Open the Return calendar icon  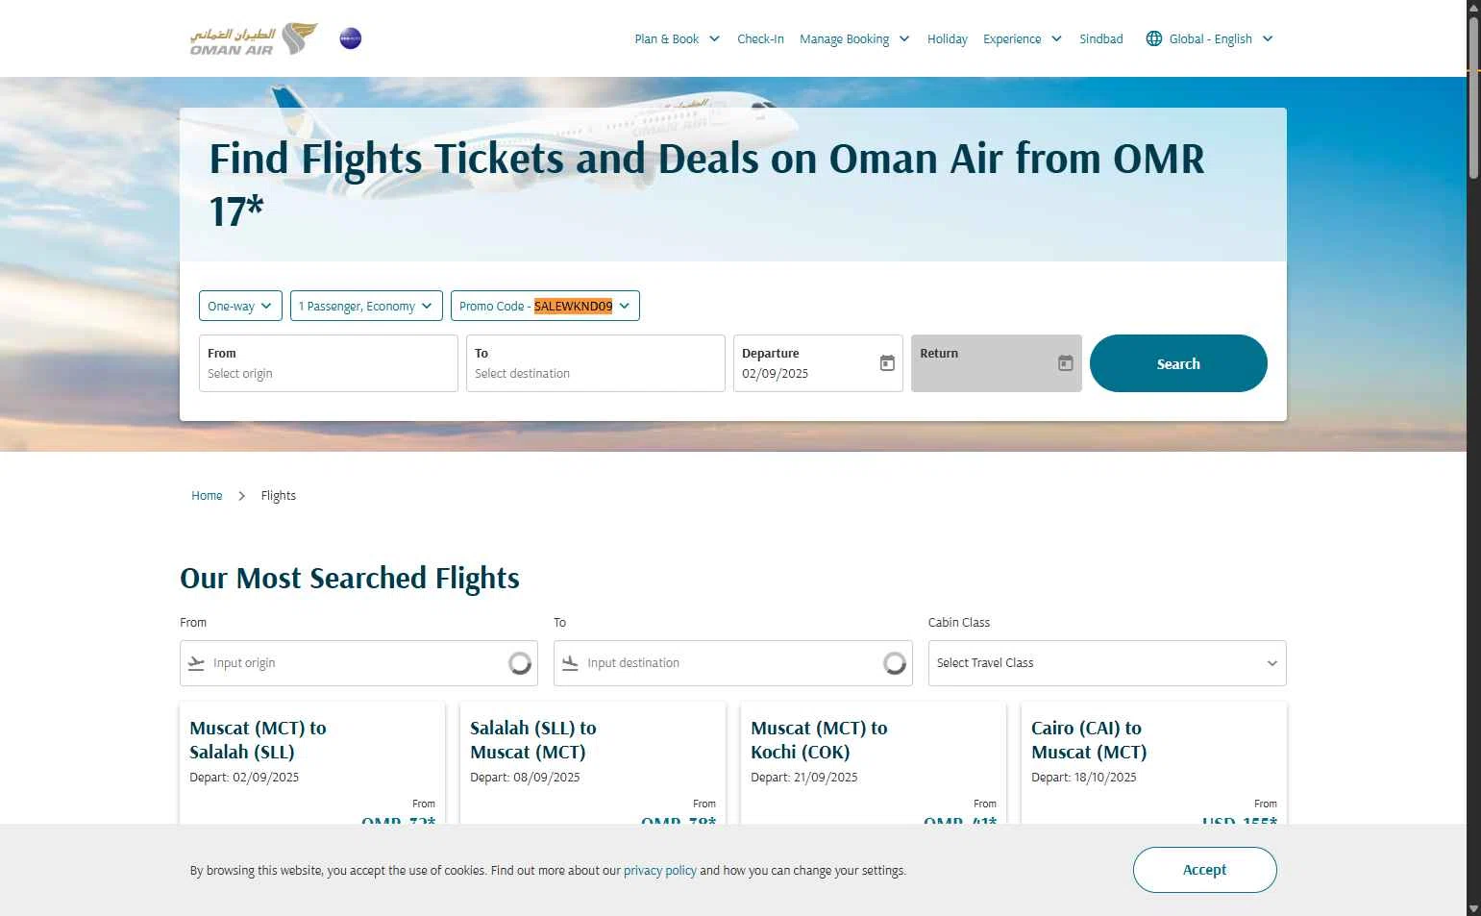1065,363
